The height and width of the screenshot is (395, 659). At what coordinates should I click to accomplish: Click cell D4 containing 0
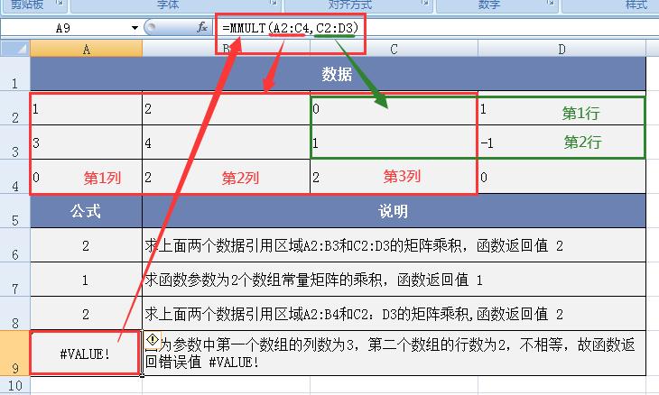point(562,177)
